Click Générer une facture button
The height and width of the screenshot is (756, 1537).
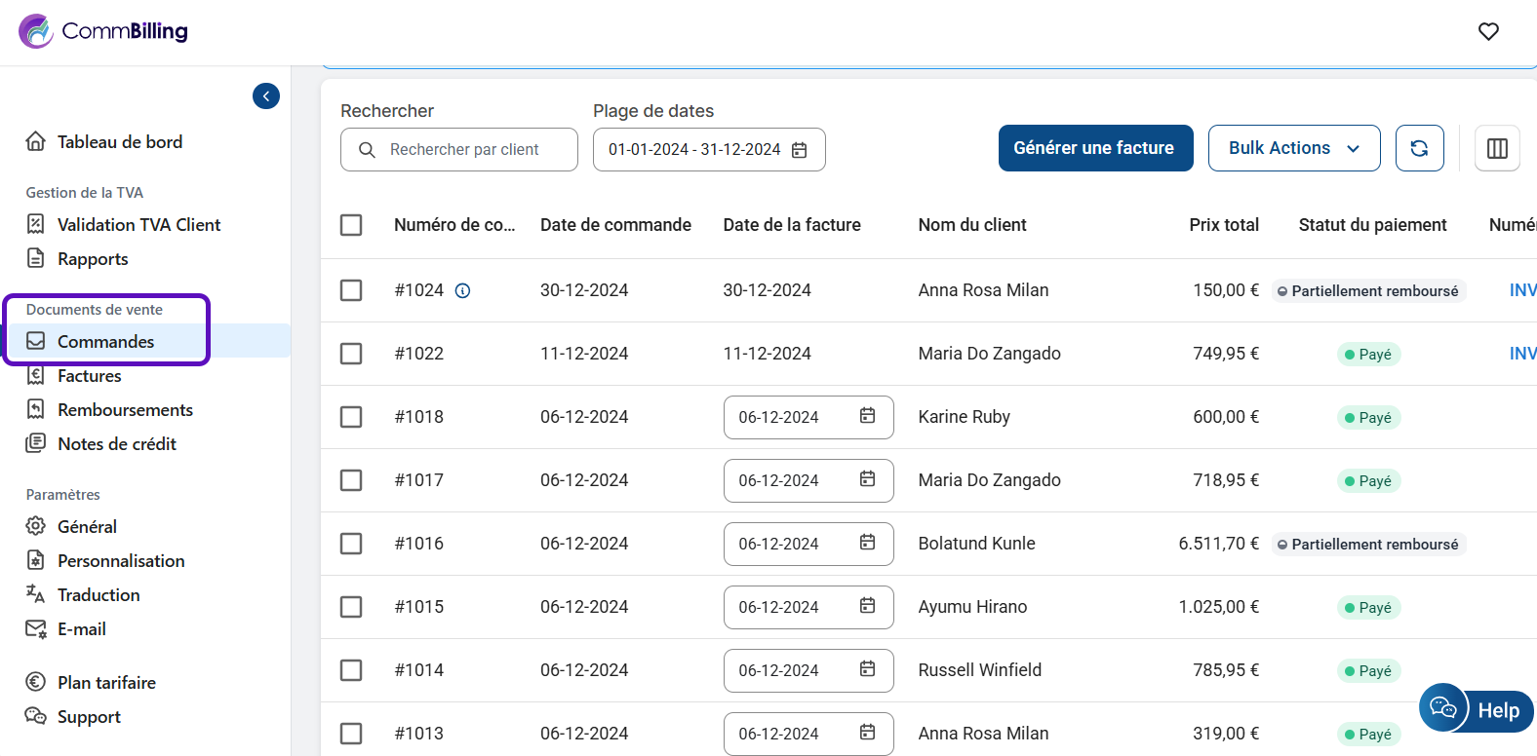coord(1094,148)
